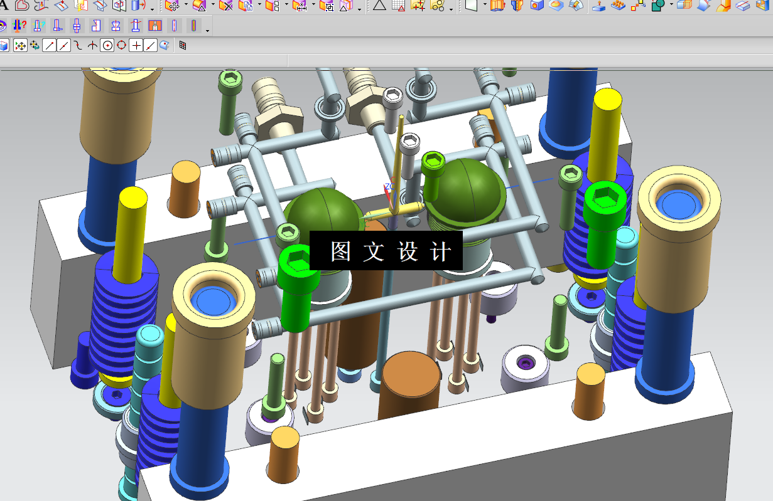Open the second-row toolbar options arrow

click(x=207, y=31)
